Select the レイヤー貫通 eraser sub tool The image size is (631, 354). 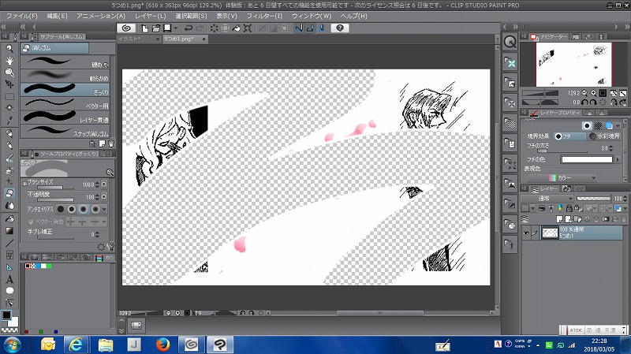point(65,117)
